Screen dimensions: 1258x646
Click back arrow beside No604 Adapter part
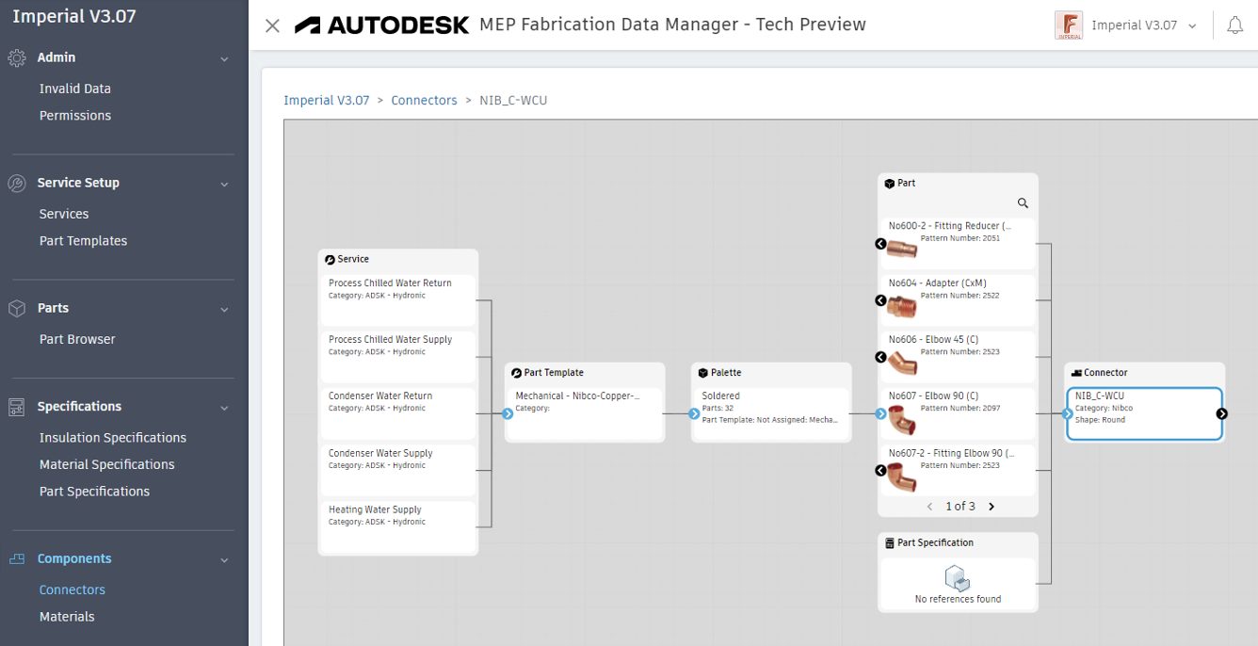(x=880, y=300)
